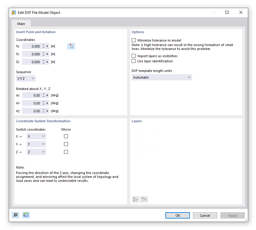The image size is (256, 230).
Task: Click the graphical pick point selection icon
Action: [x=71, y=46]
